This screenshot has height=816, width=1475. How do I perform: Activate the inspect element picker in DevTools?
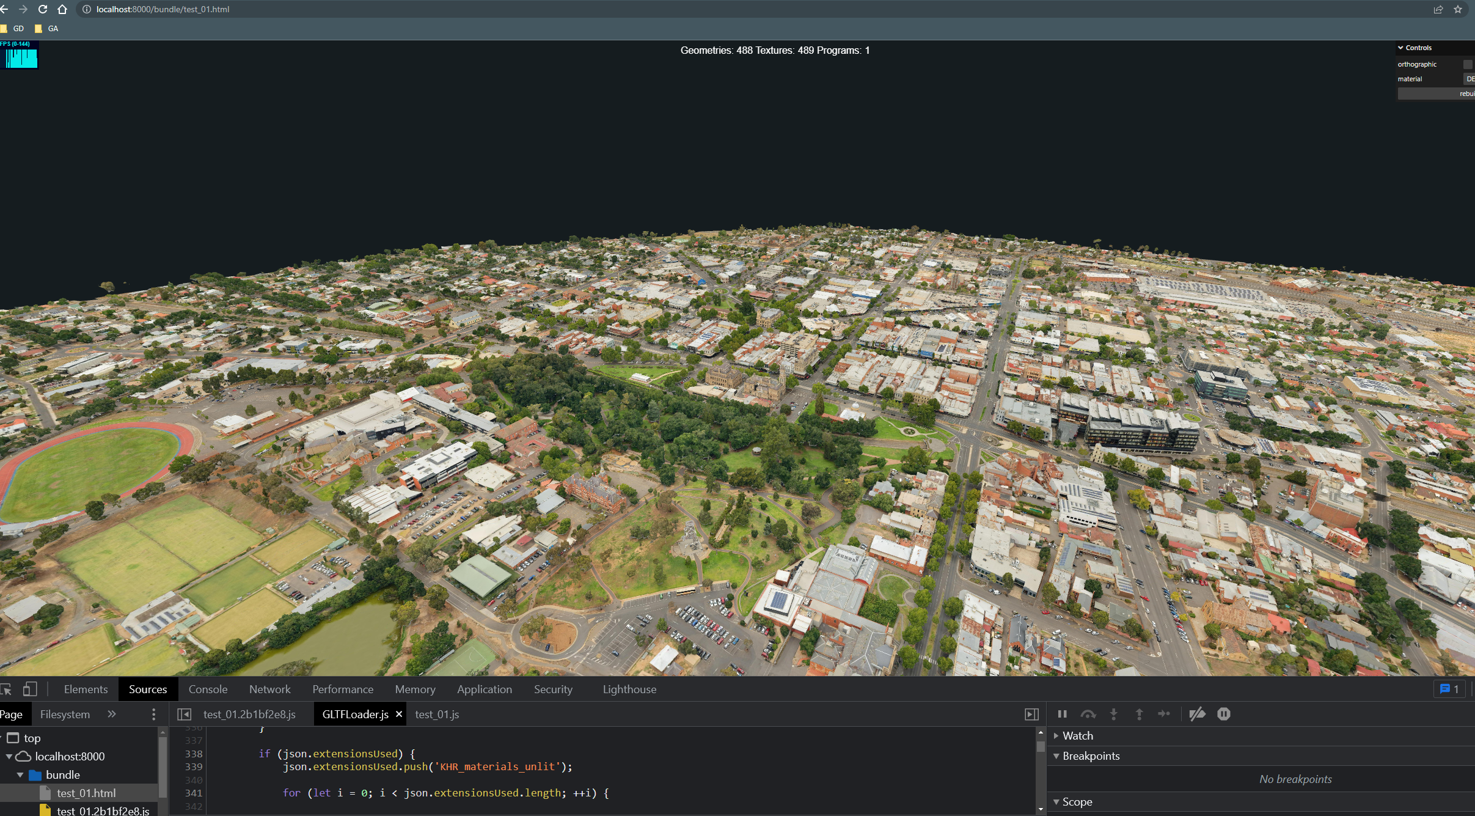(x=6, y=689)
